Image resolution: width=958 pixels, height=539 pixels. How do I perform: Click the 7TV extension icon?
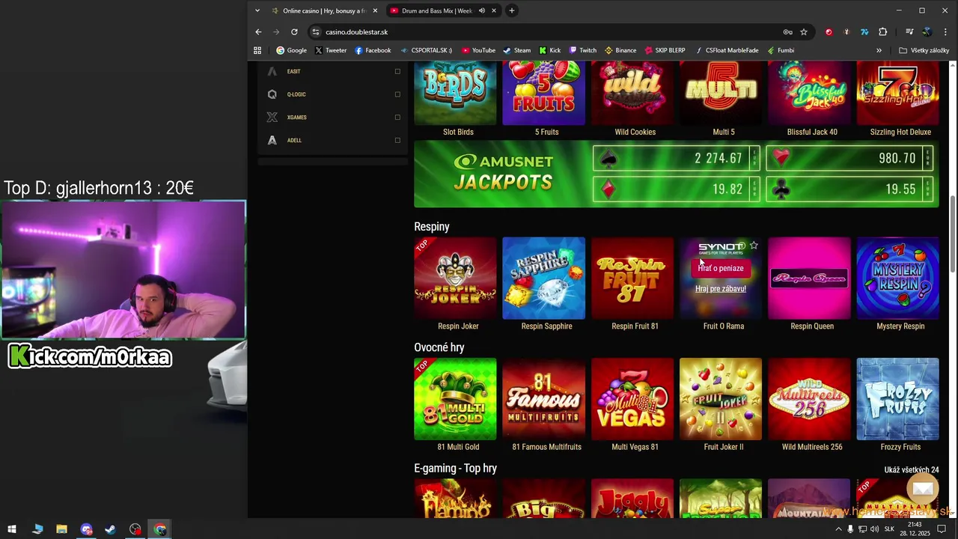click(x=864, y=32)
